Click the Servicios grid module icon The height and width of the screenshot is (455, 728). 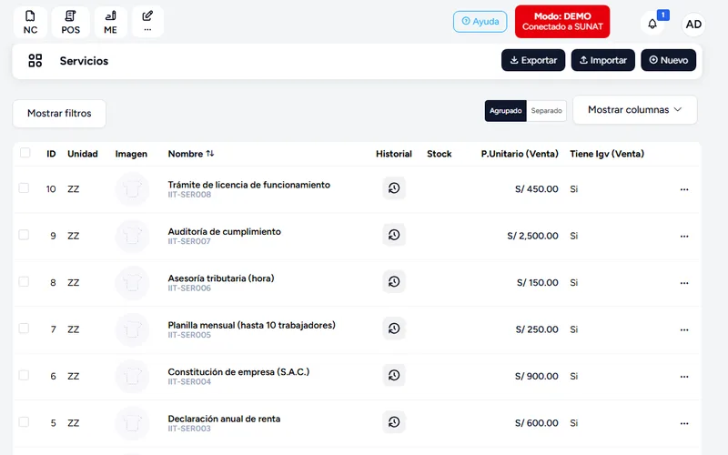pos(35,60)
